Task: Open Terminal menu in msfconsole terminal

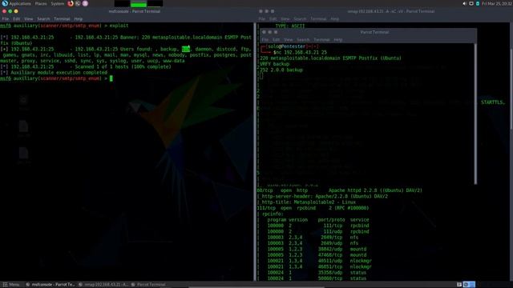Action: [x=62, y=19]
